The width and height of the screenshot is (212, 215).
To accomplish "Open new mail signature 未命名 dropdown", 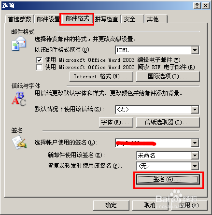I will pos(195,156).
